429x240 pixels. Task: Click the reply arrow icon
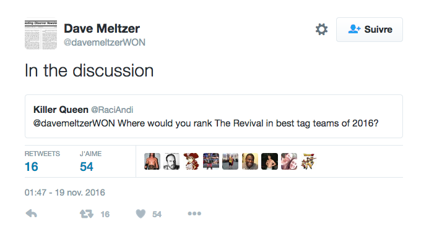[x=31, y=213]
